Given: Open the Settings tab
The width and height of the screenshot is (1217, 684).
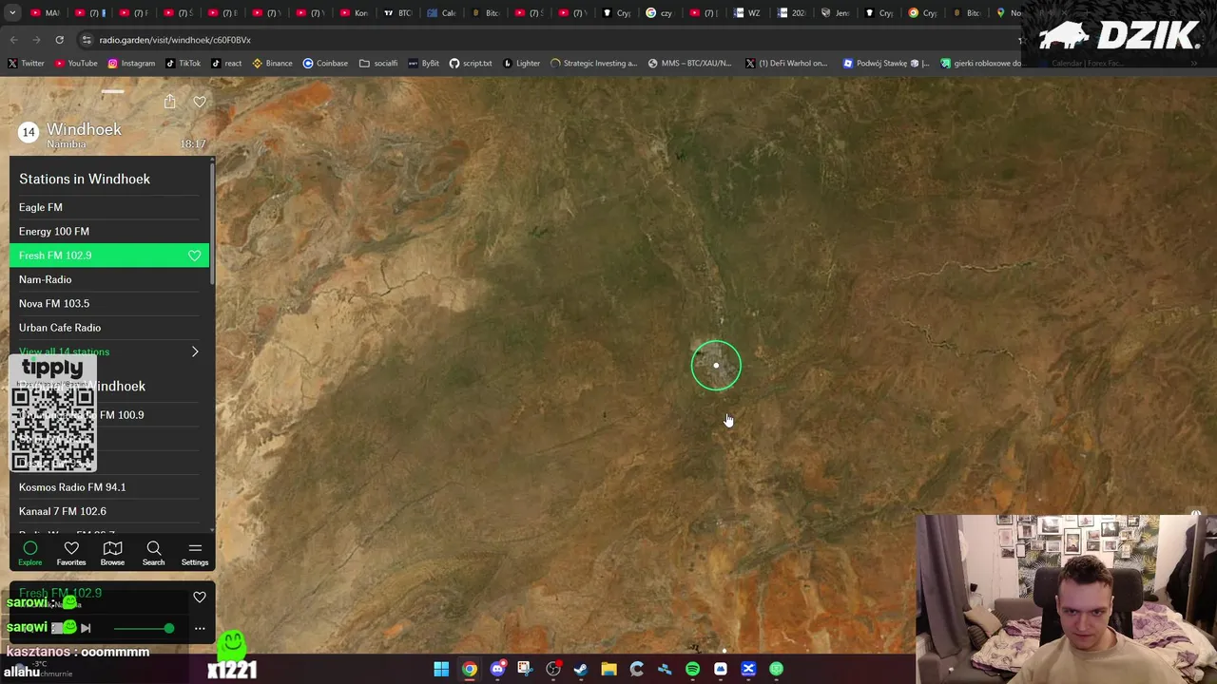Looking at the screenshot, I should pyautogui.click(x=195, y=553).
